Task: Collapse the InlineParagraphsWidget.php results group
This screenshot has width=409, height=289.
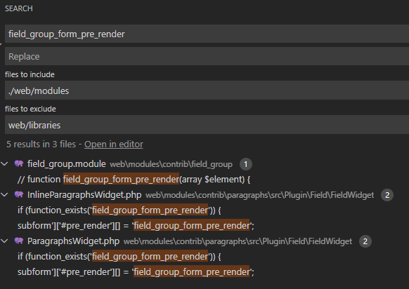Action: (4, 194)
